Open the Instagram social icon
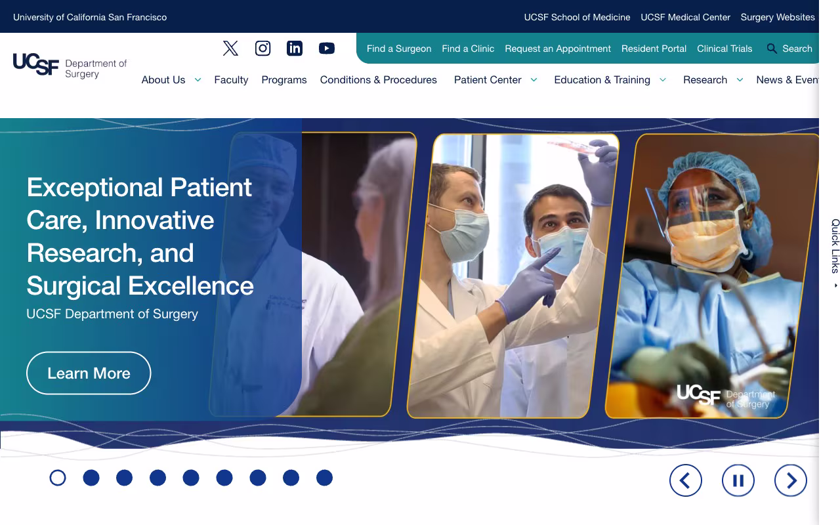Screen dimensions: 840x525 pyautogui.click(x=262, y=48)
